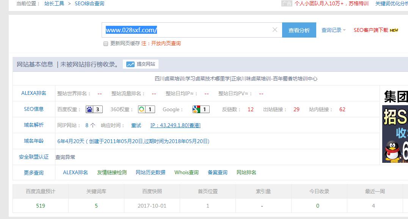Click the 重试 response time link
This screenshot has height=219, width=408.
tap(136, 125)
